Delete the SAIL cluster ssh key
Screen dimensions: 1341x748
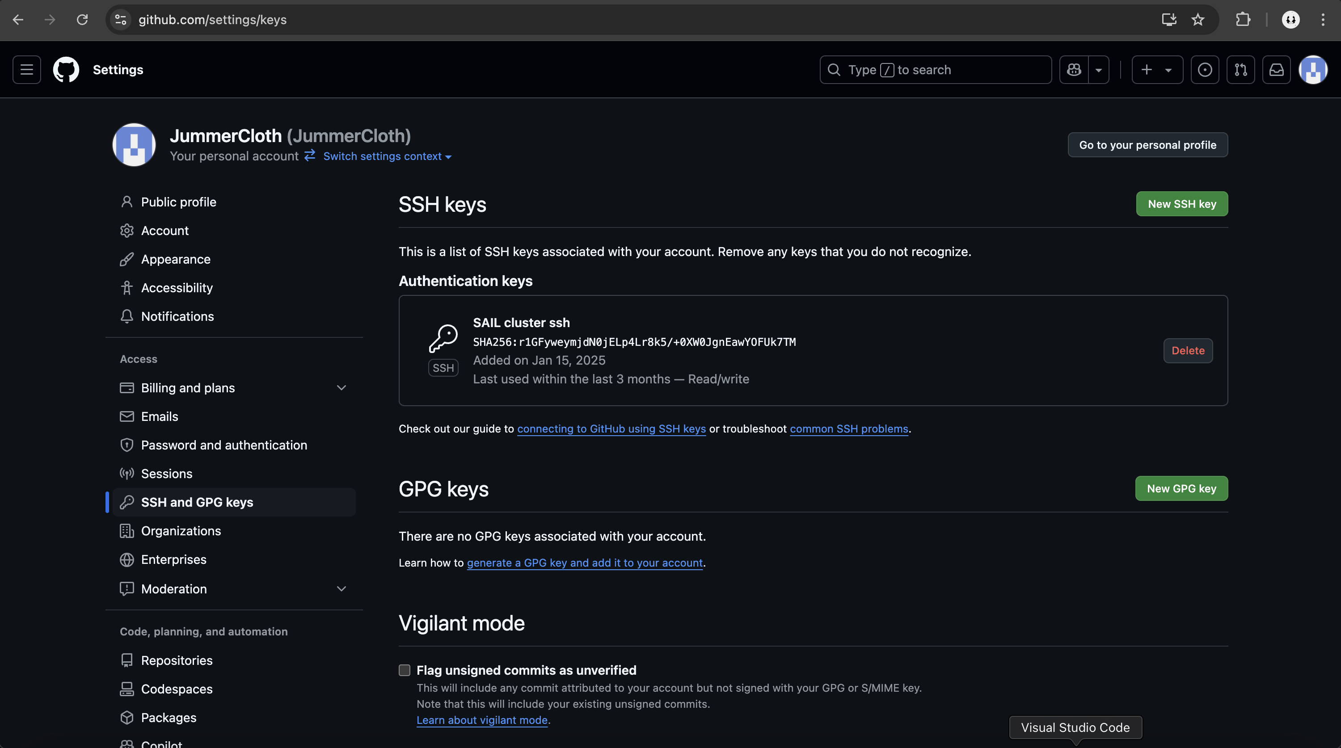click(1188, 351)
